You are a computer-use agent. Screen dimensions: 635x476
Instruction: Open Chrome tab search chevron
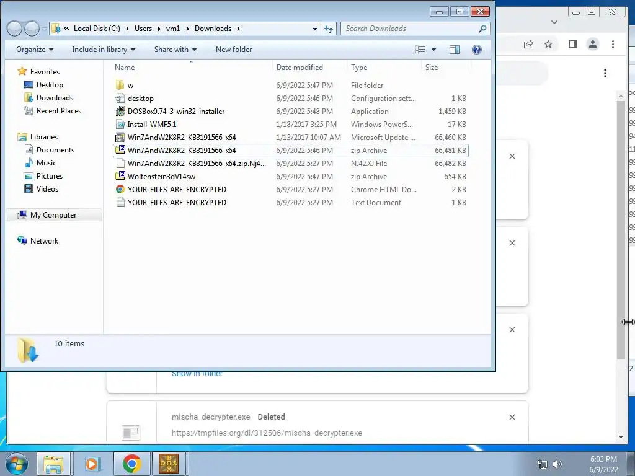coord(554,22)
